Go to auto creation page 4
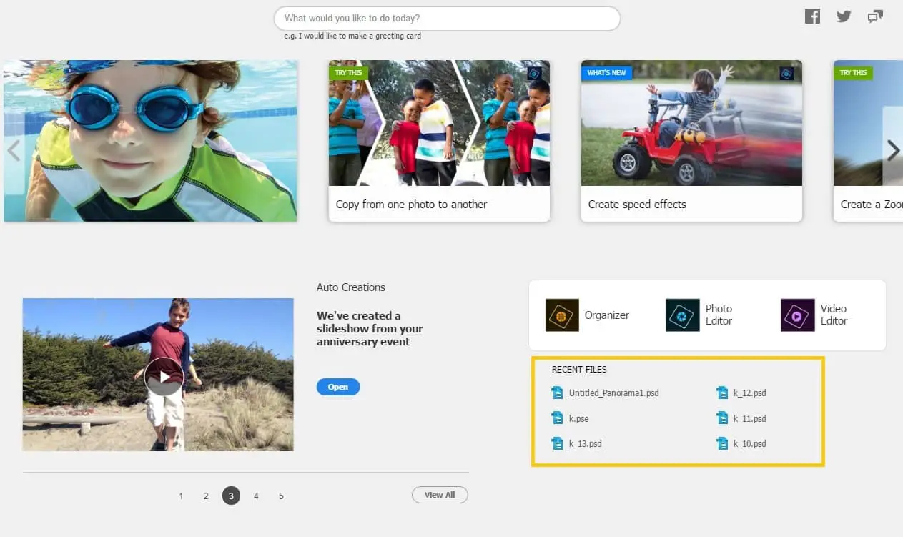This screenshot has height=537, width=903. tap(256, 496)
